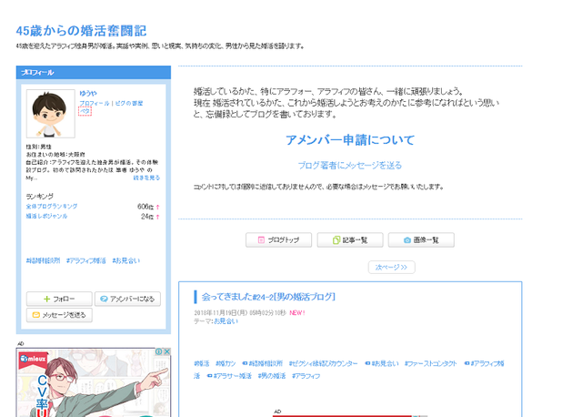Open 全体ブログランキング link
Image resolution: width=582 pixels, height=417 pixels.
coord(52,206)
